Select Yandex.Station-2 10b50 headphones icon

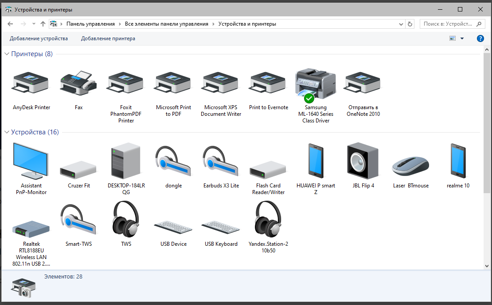[x=268, y=219]
